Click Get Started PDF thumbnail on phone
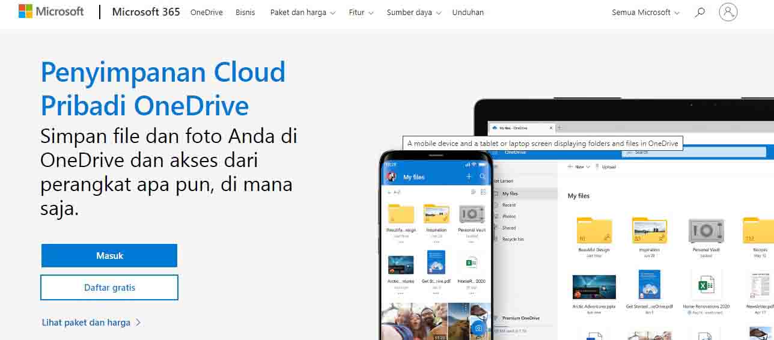The height and width of the screenshot is (340, 774). click(x=436, y=263)
